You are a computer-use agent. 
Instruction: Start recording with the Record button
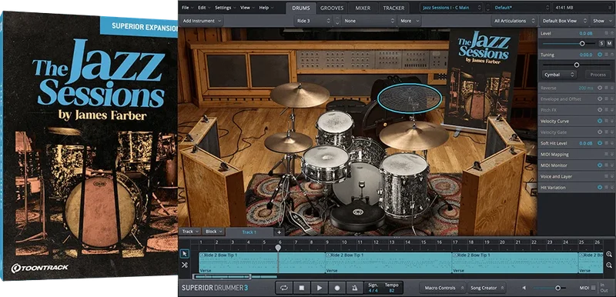coord(337,288)
